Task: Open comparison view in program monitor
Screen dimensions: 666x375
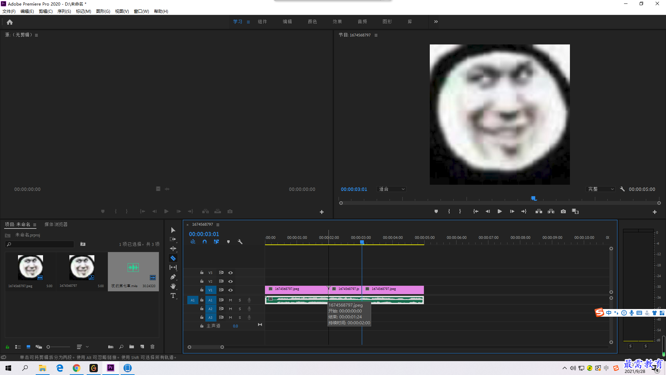Action: coord(575,211)
